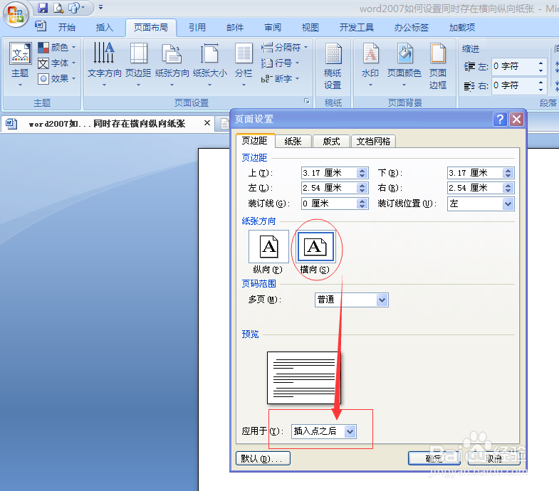Open theme Colors (颜色) menu

click(57, 48)
